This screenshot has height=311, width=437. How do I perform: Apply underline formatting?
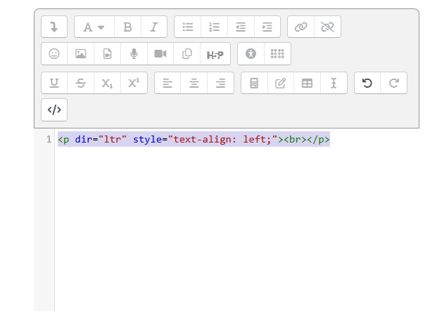tap(54, 83)
